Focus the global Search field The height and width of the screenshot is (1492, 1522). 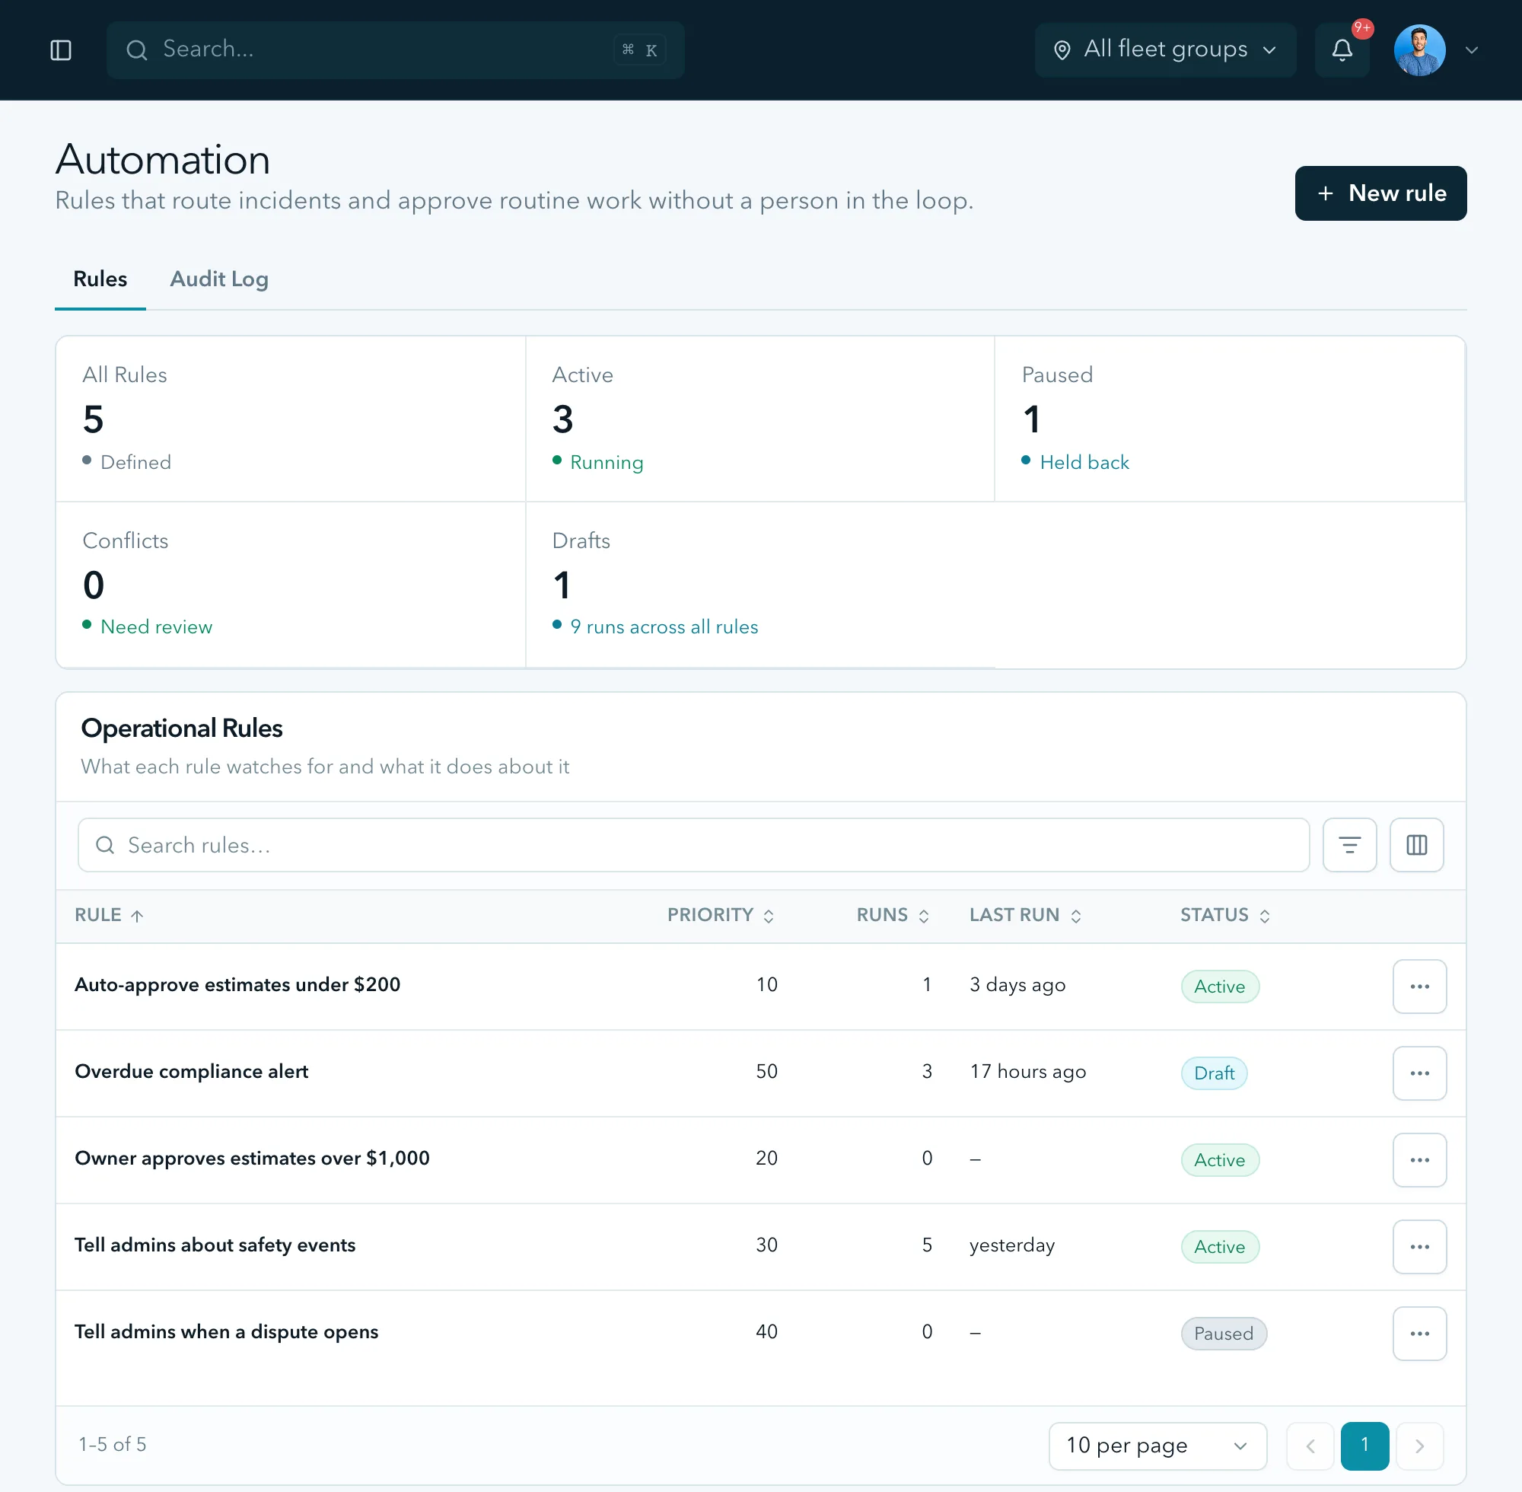pos(395,50)
